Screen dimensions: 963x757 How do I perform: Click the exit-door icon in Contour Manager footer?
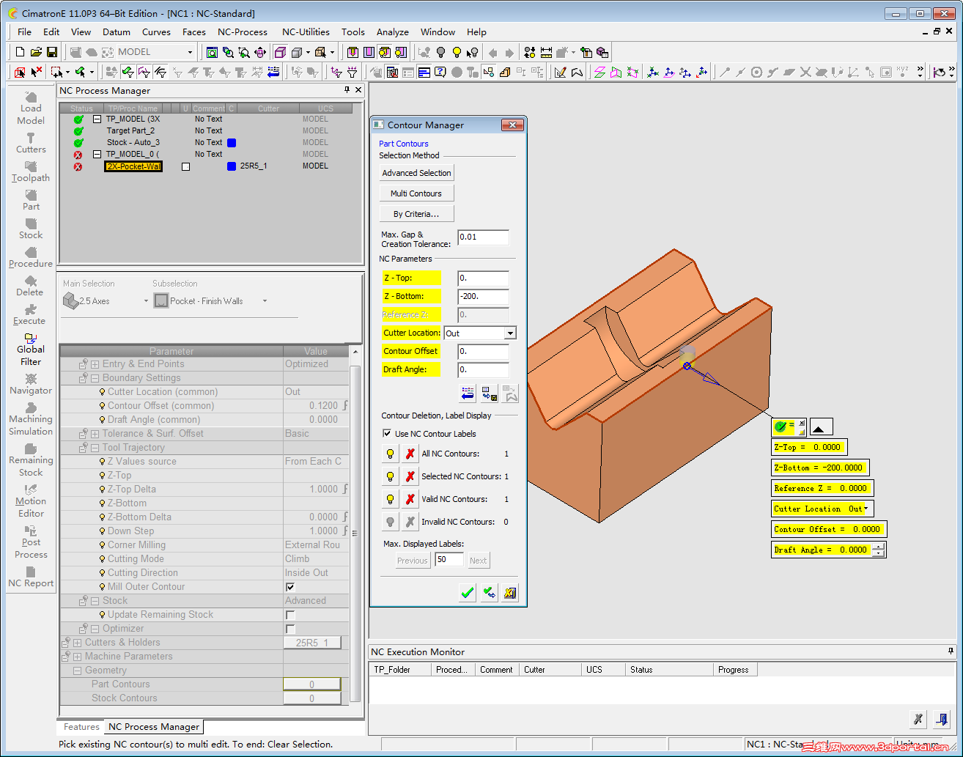[x=510, y=593]
